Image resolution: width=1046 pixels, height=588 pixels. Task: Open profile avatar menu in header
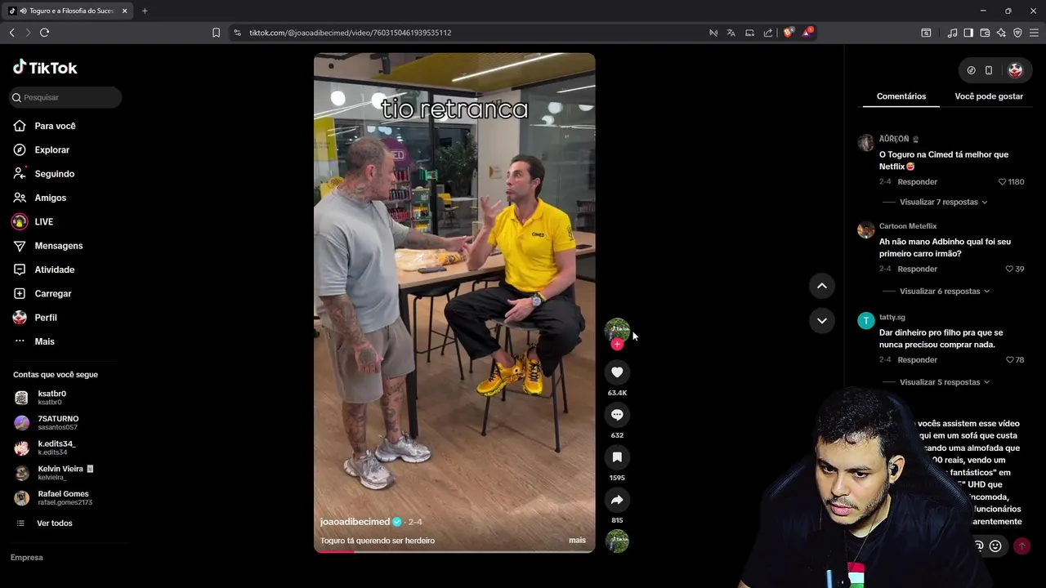point(1015,70)
